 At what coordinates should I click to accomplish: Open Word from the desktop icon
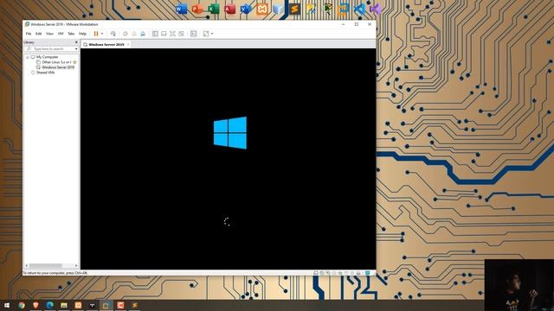tap(181, 9)
